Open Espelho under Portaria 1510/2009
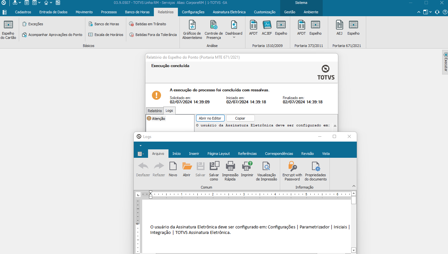Viewport: 448px width, 254px height. (x=281, y=28)
